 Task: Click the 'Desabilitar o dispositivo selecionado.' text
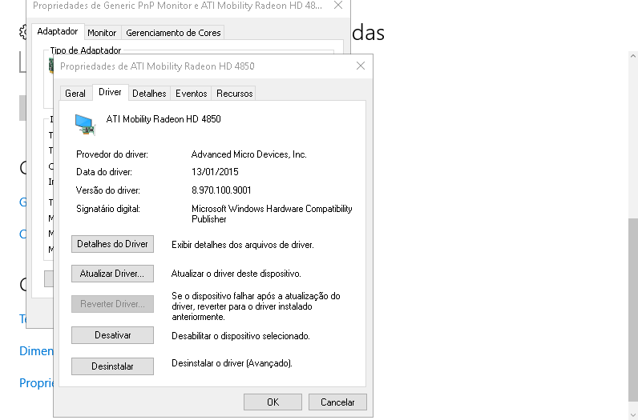[240, 336]
